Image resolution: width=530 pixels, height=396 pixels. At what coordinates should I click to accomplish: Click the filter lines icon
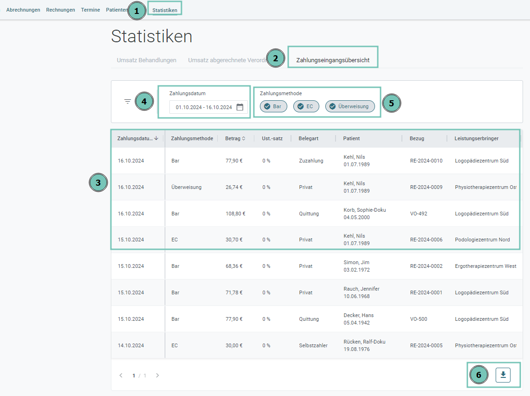pos(128,101)
